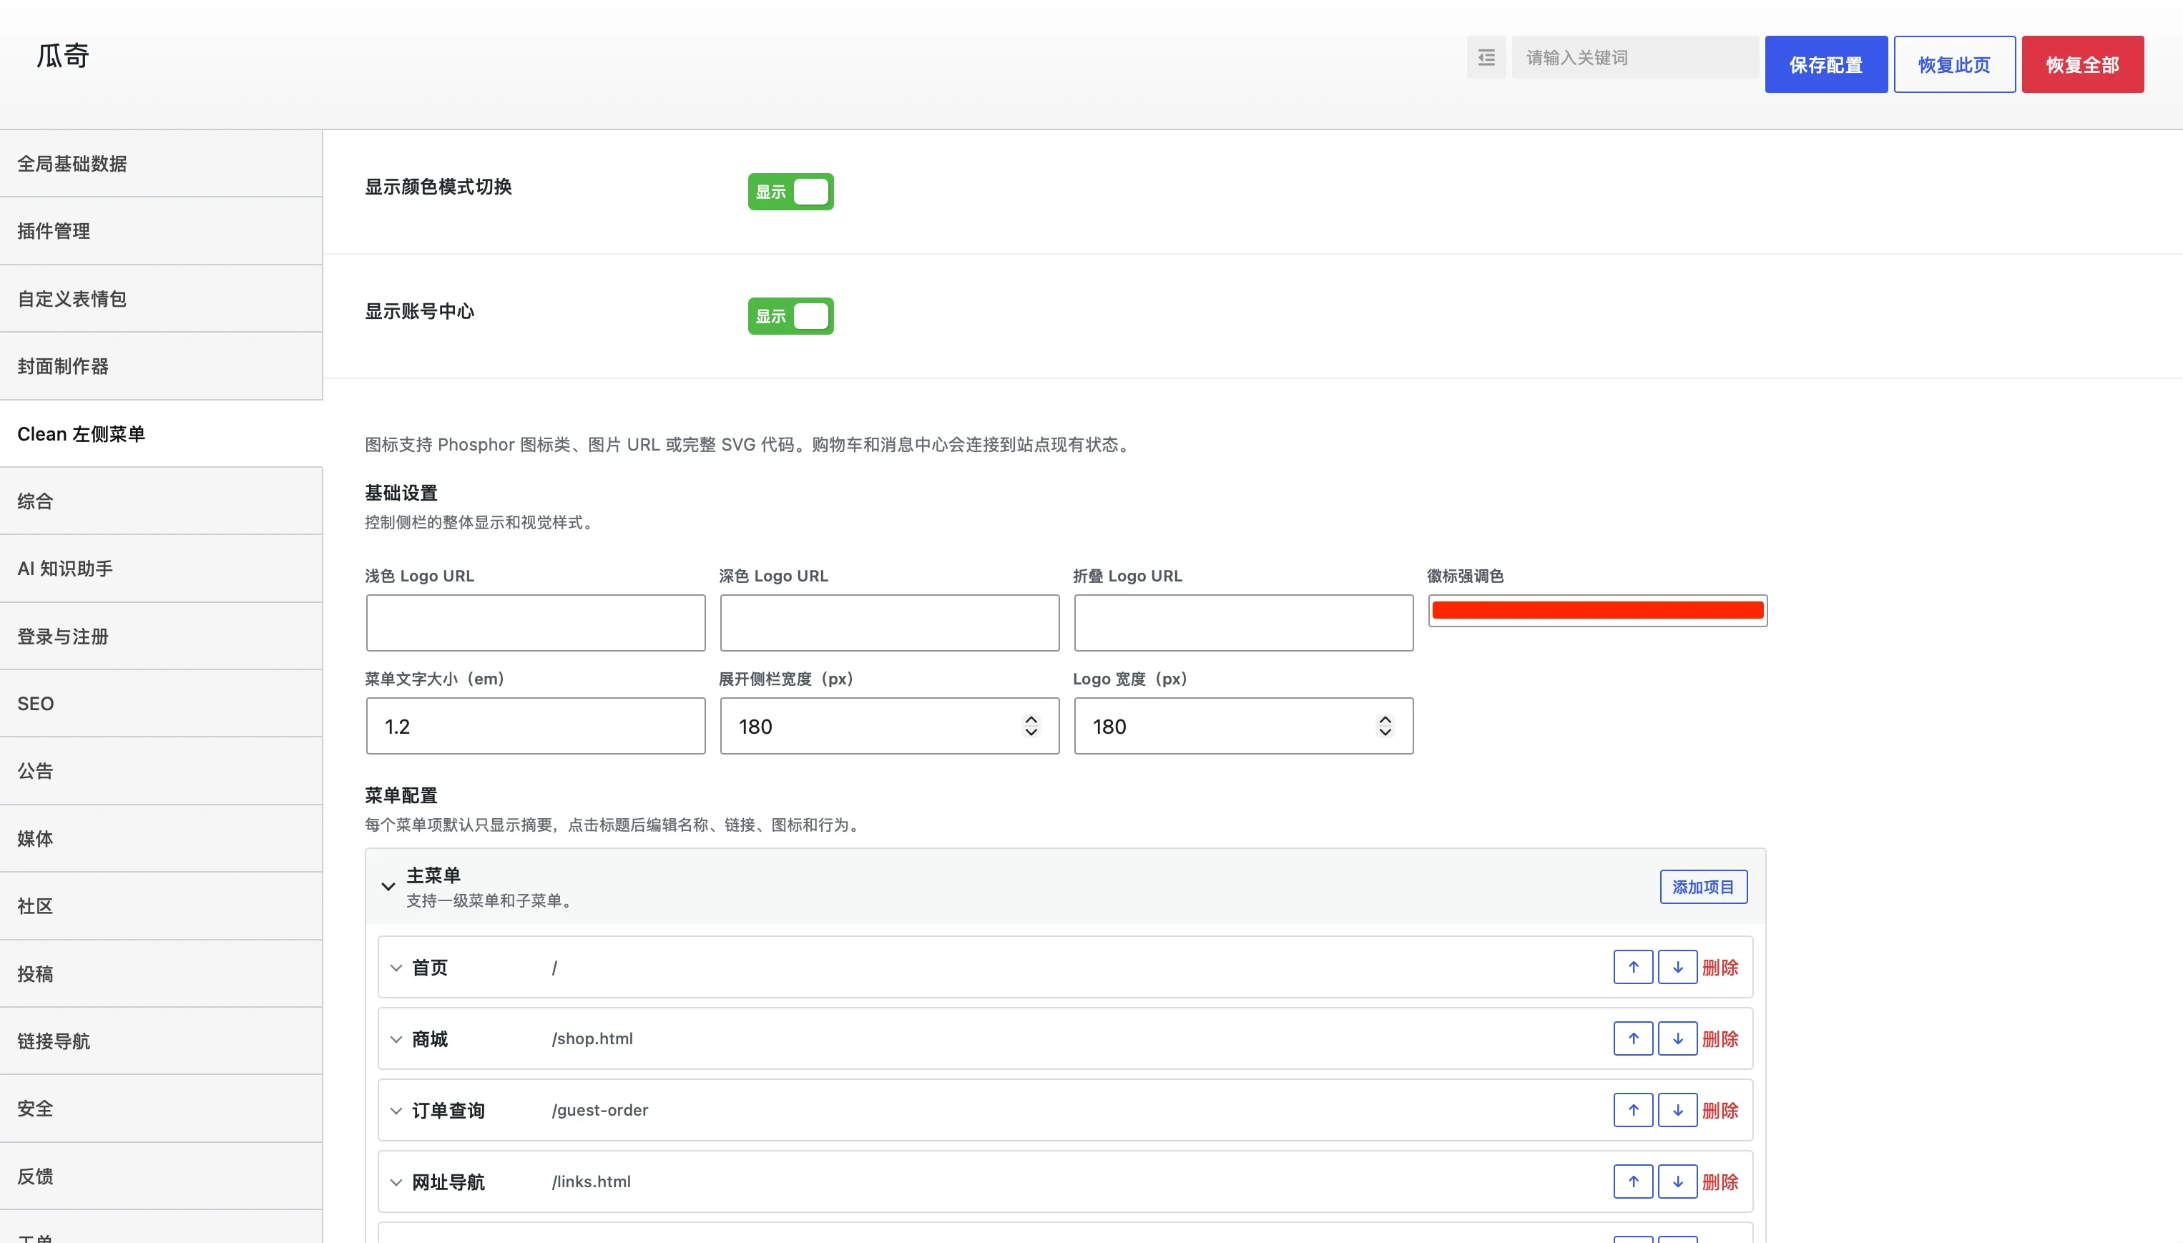Toggle 显示颜色模式切换 switch
The image size is (2183, 1243).
790,192
